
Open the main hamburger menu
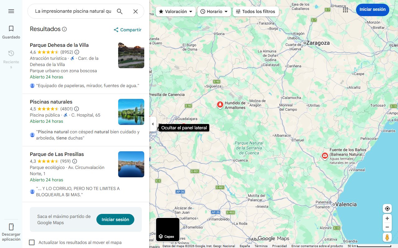[11, 11]
